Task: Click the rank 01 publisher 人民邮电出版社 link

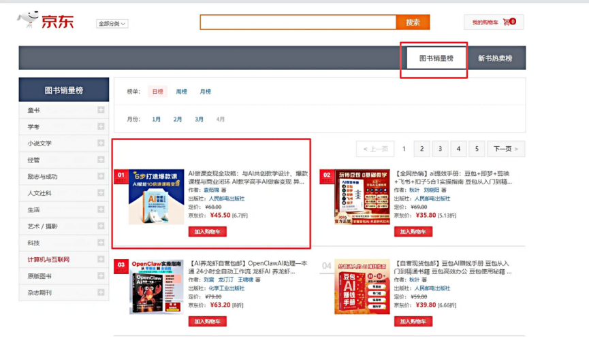Action: point(227,199)
